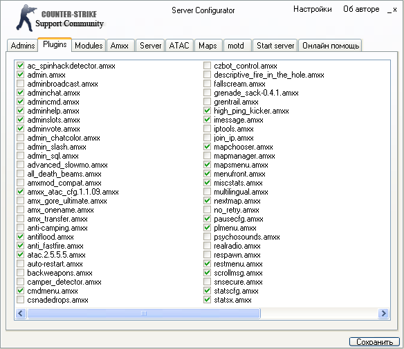Image resolution: width=404 pixels, height=349 pixels.
Task: Open the Онлайн помощь tab
Action: tap(330, 46)
